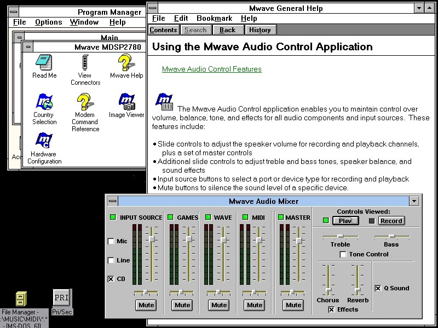Viewport: 438px width, 328px height.
Task: Launch the Mwave Help question-mark icon
Action: click(x=126, y=62)
